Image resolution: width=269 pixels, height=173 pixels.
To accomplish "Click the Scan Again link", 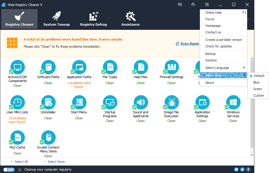I will (x=190, y=44).
